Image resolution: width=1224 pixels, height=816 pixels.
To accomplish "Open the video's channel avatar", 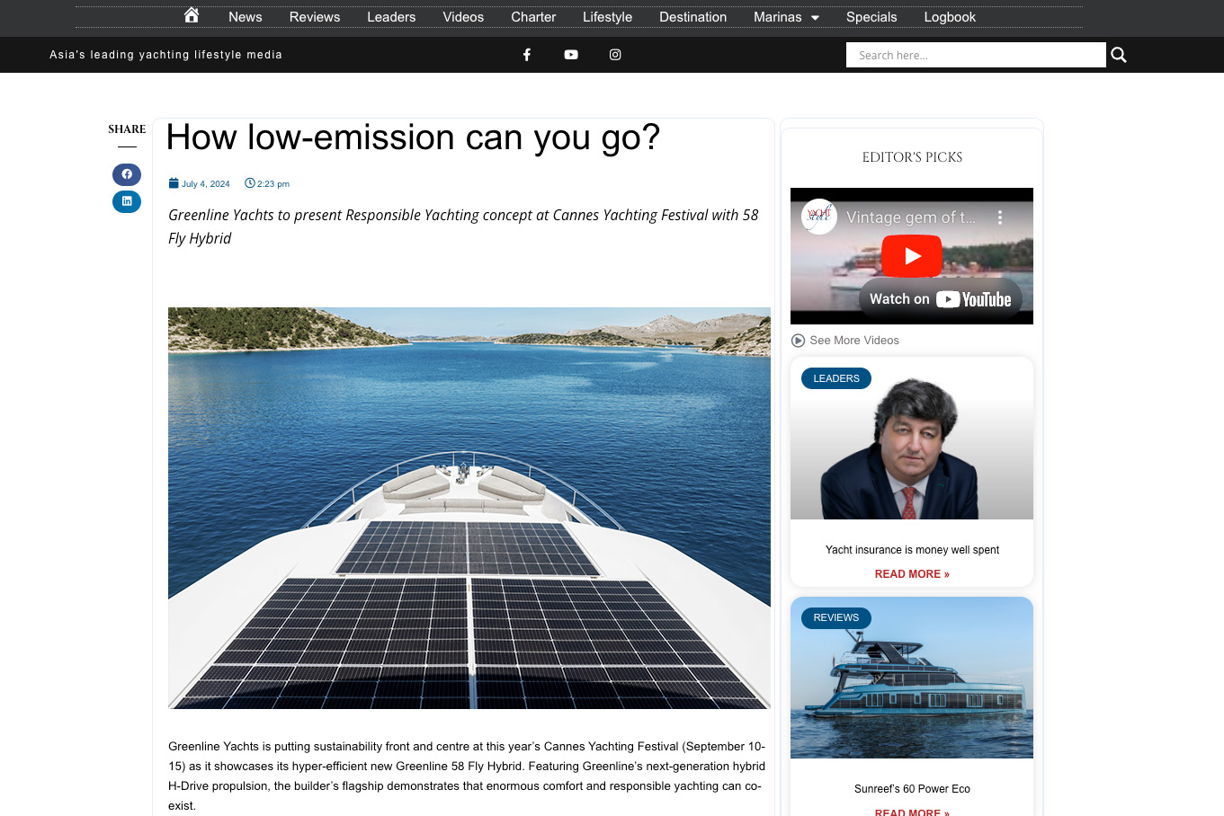I will coord(819,217).
